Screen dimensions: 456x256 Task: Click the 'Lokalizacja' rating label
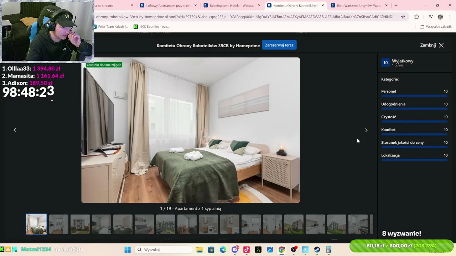(390, 155)
